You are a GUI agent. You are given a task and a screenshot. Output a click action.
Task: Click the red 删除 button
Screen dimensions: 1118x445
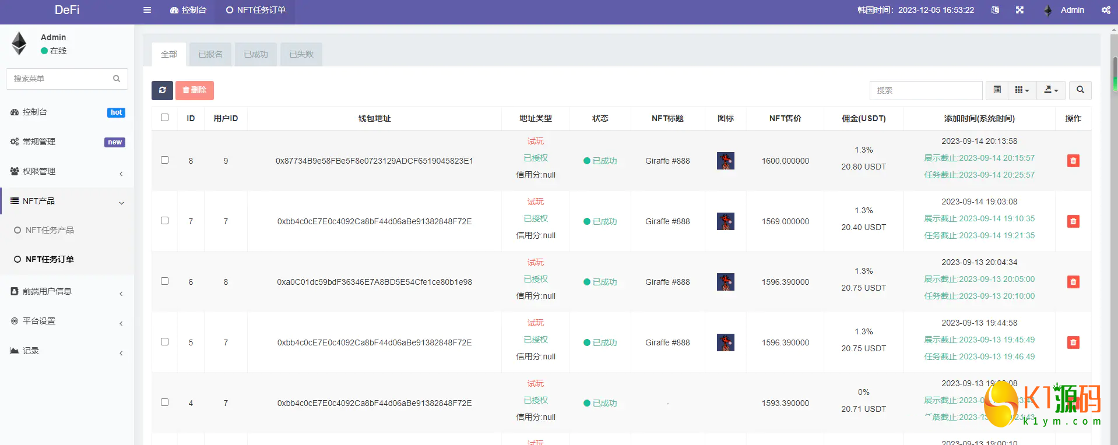195,90
